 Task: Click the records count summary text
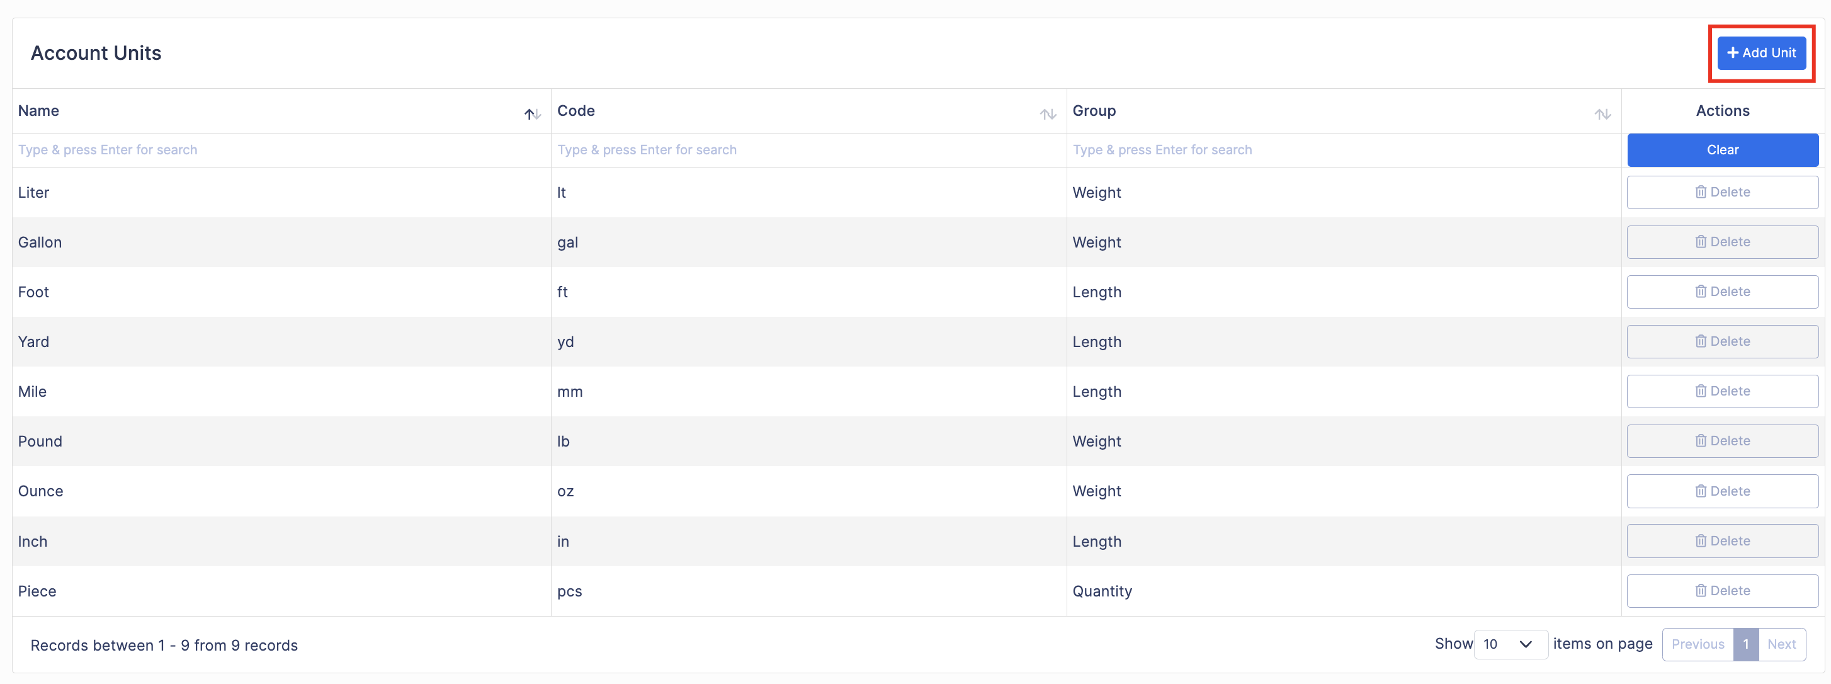[x=164, y=646]
